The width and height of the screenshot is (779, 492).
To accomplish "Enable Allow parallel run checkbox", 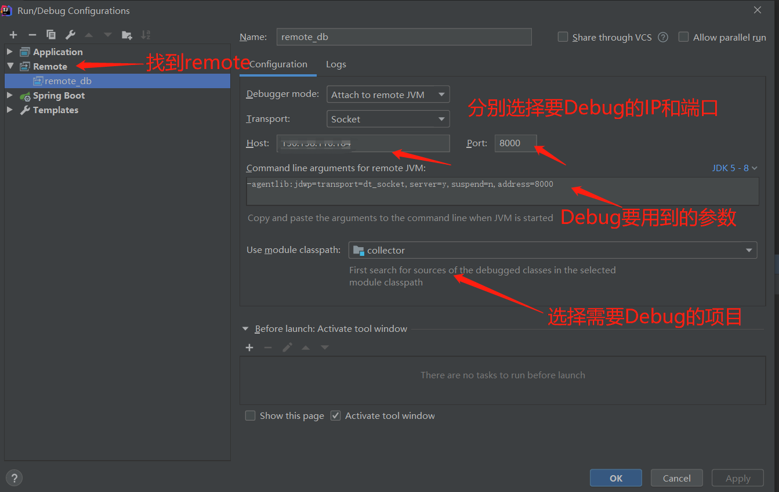I will [x=683, y=37].
